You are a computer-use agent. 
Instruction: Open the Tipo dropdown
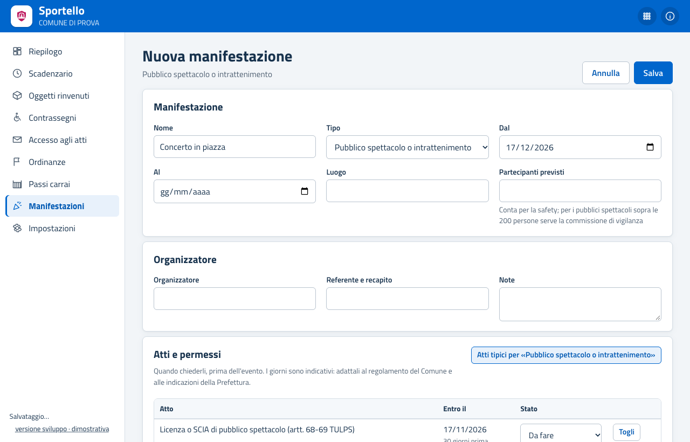click(x=408, y=147)
